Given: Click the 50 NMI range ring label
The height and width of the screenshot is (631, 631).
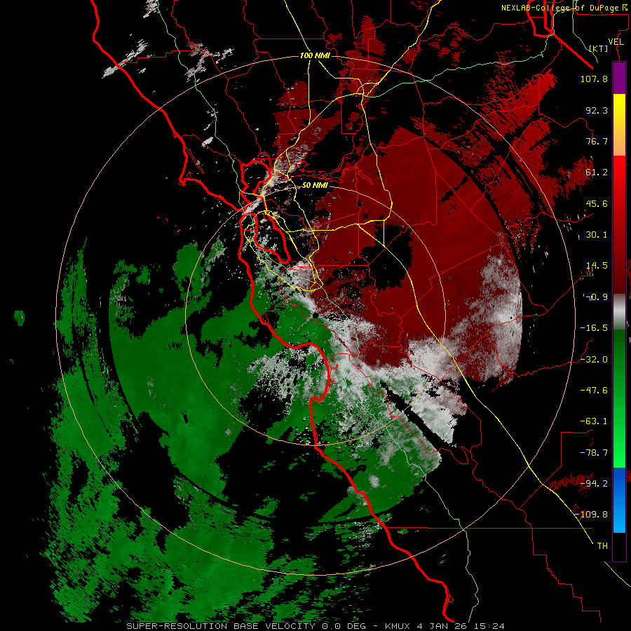Looking at the screenshot, I should 315,186.
